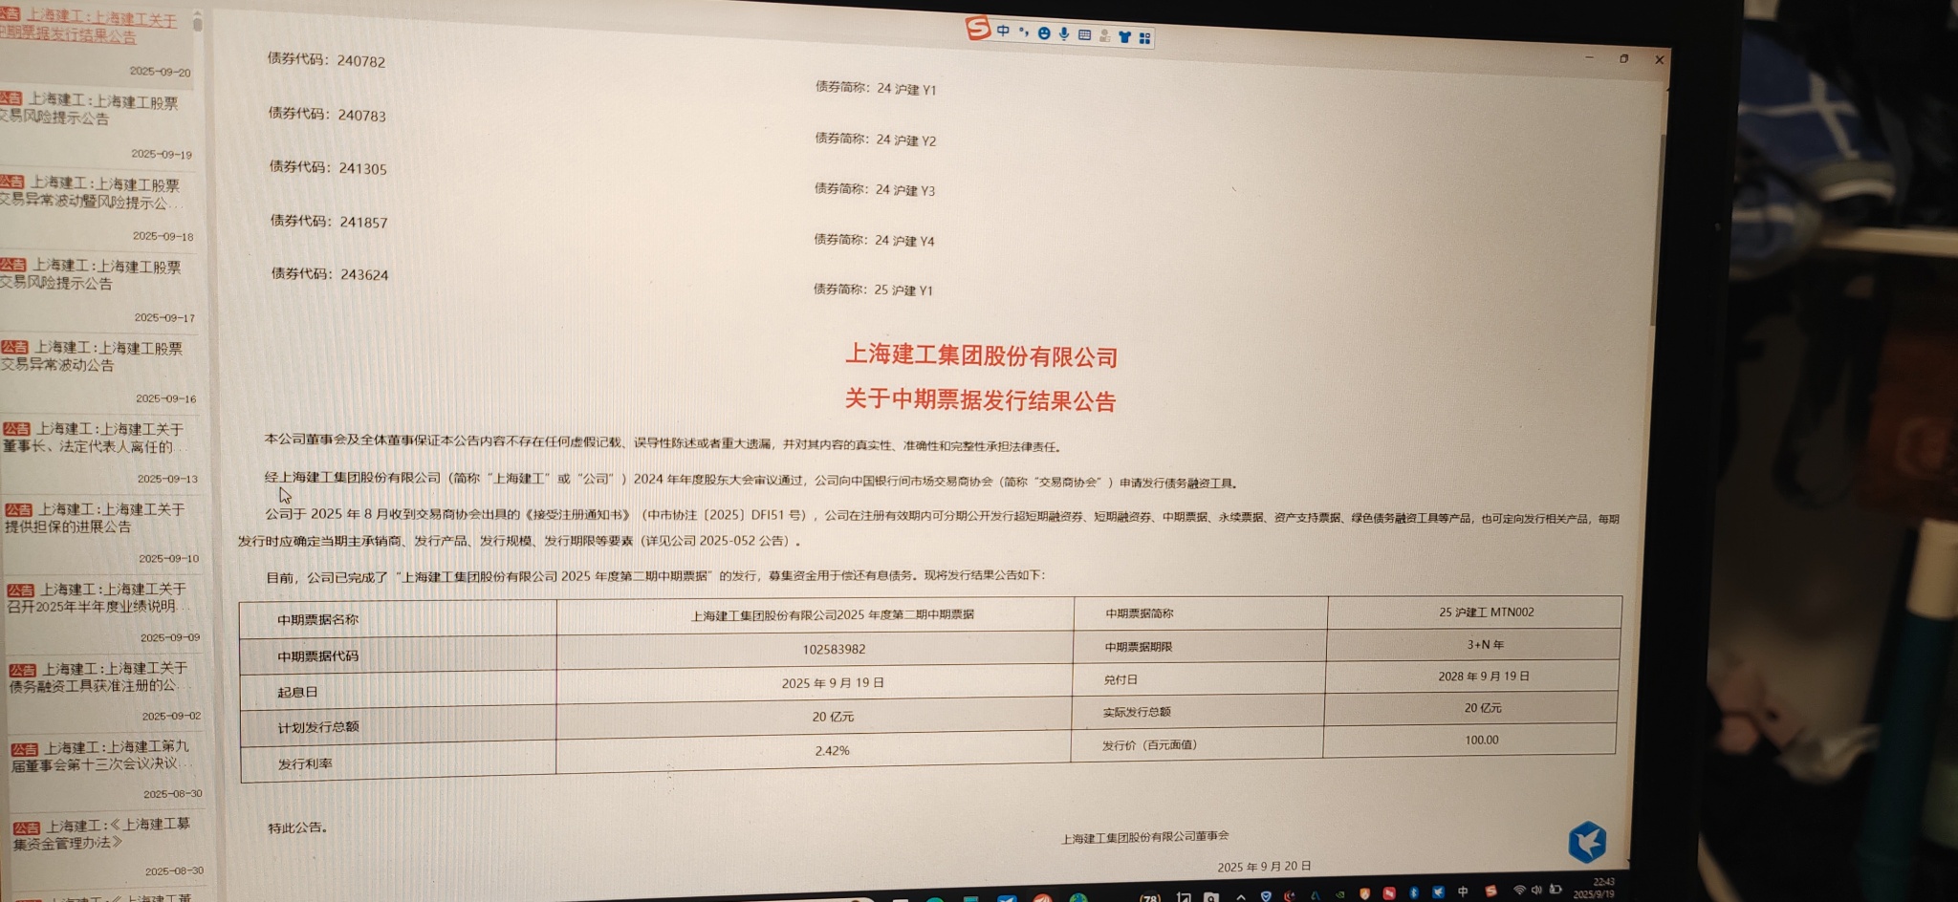Click the announcement list scrollbar thumb
The image size is (1958, 902).
pyautogui.click(x=198, y=22)
